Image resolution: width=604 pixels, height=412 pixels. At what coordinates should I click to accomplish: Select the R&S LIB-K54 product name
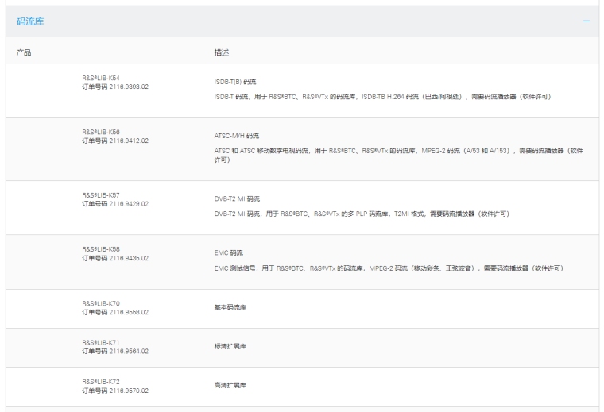[x=101, y=78]
